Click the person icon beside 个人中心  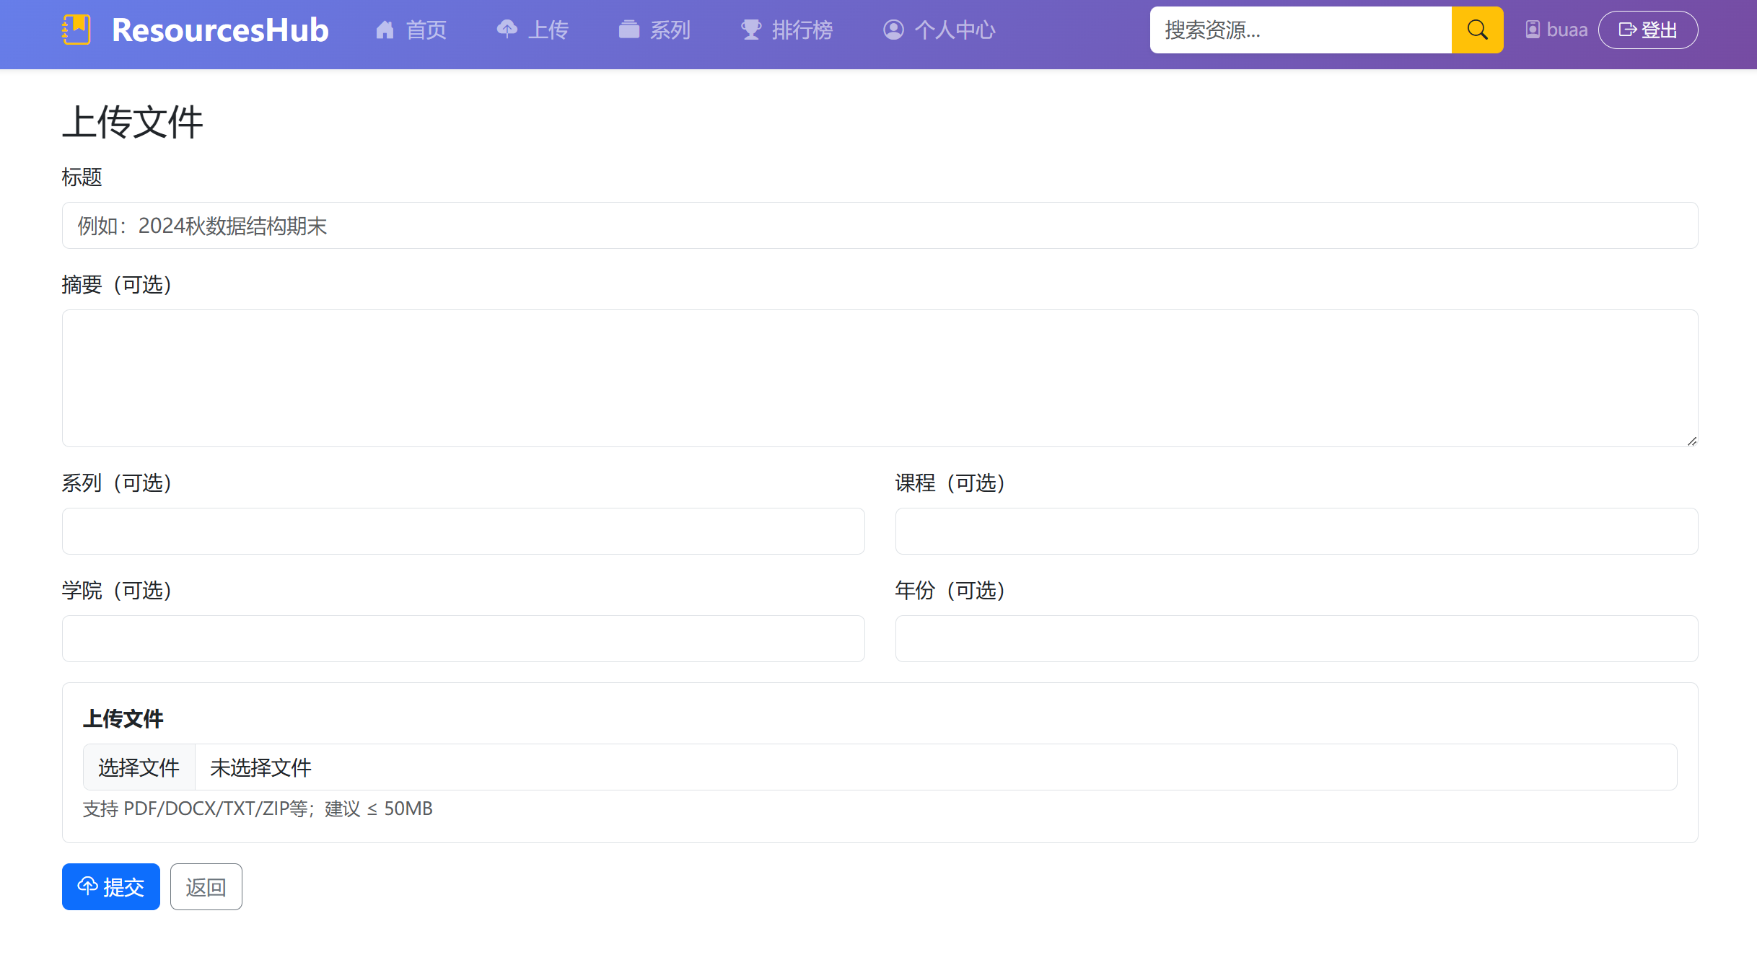(x=893, y=30)
